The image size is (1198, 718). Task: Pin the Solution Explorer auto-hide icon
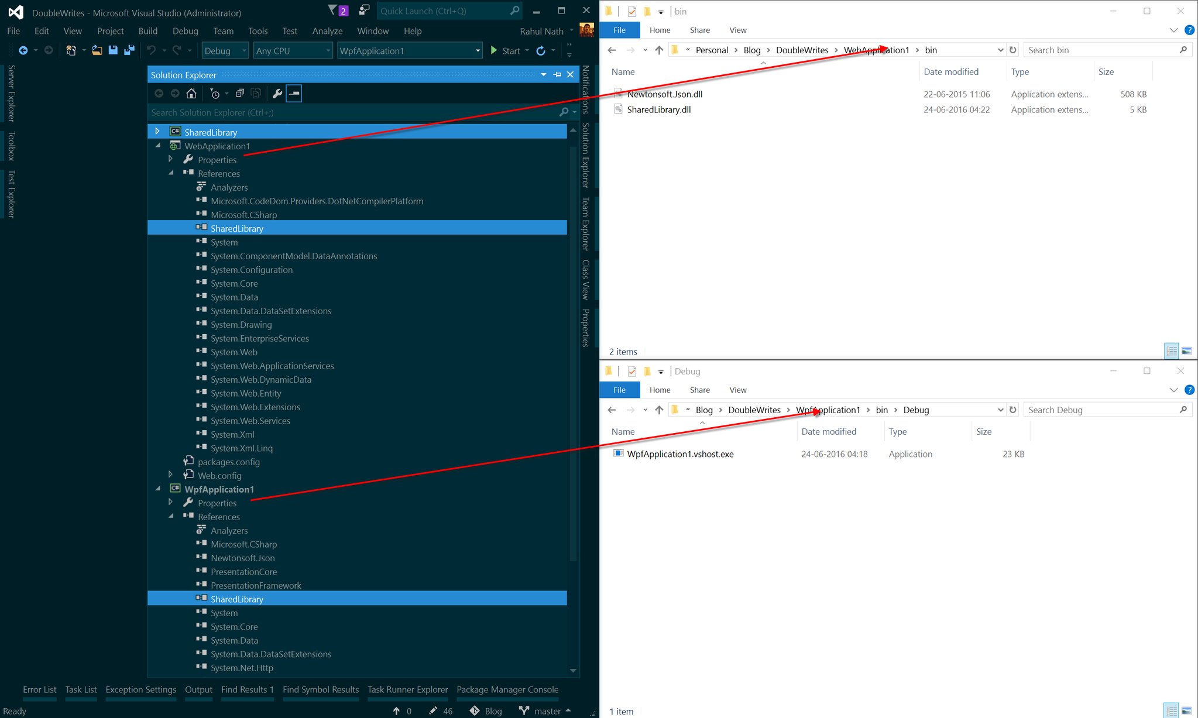point(557,75)
